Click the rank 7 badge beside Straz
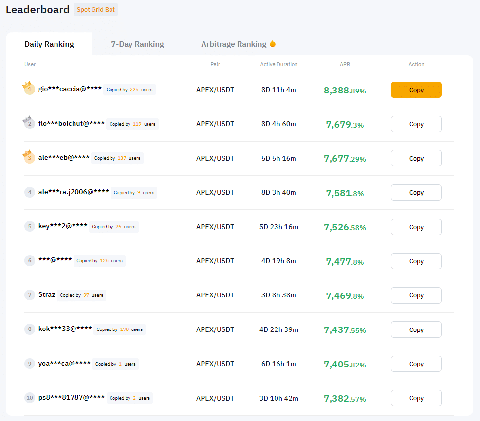The width and height of the screenshot is (480, 421). coord(30,295)
